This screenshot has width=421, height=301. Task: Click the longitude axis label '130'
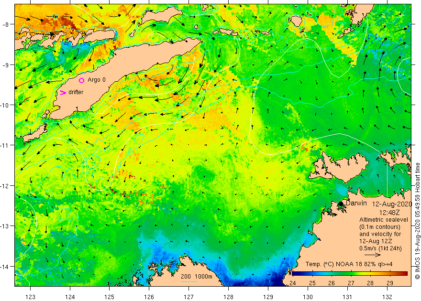pyautogui.click(x=308, y=297)
